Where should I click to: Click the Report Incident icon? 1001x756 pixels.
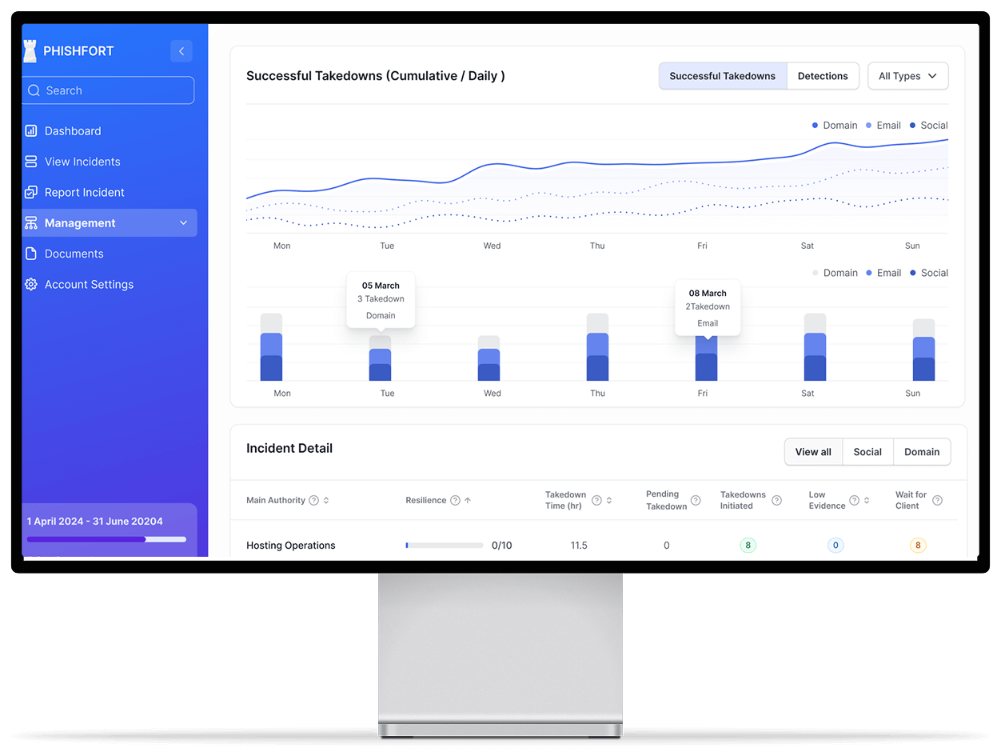click(30, 192)
